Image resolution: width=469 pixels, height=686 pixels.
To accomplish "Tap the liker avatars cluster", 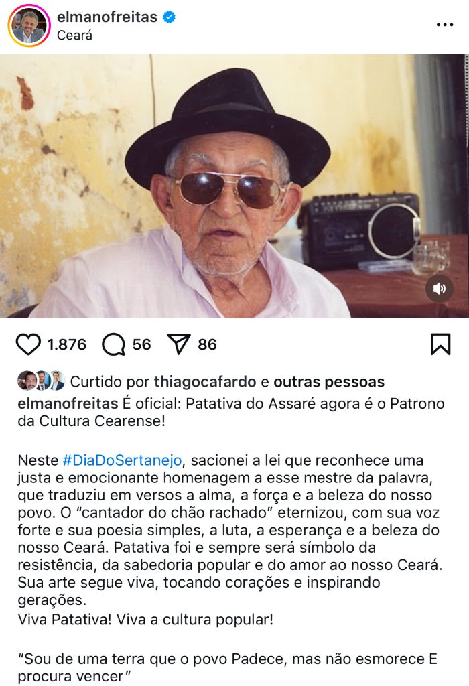I will [41, 381].
